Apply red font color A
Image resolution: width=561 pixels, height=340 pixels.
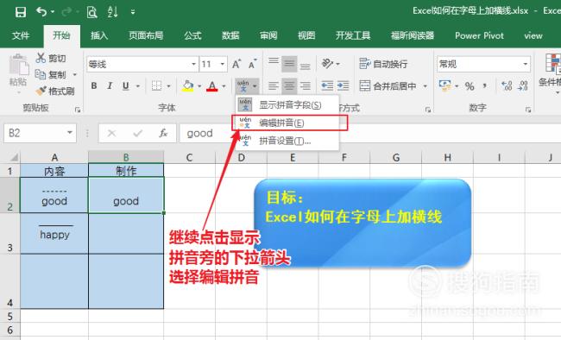tap(212, 86)
